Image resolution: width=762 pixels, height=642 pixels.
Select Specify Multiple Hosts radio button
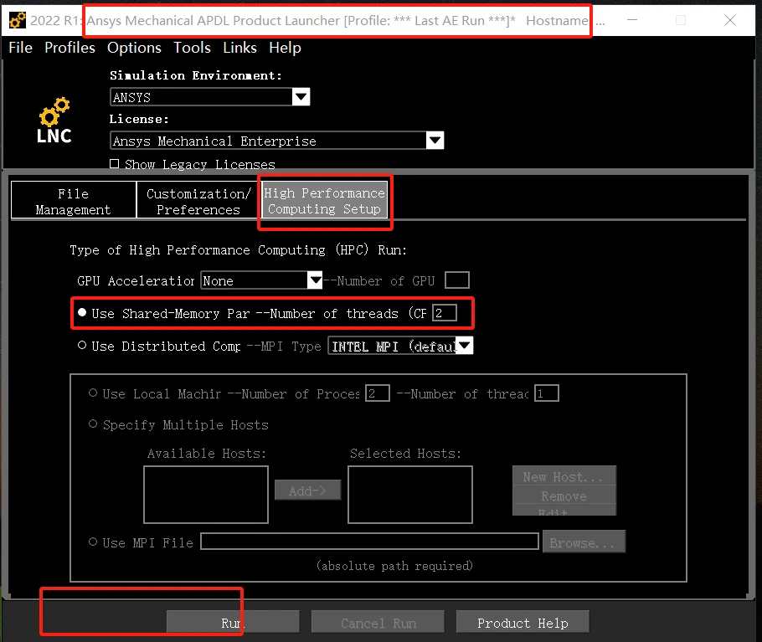click(x=93, y=424)
